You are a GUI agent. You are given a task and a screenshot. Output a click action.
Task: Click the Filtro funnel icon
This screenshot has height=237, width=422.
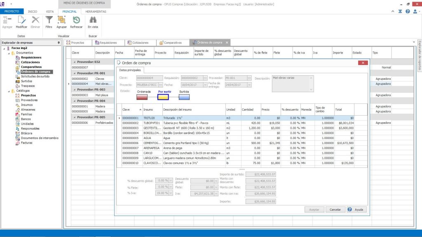49,20
